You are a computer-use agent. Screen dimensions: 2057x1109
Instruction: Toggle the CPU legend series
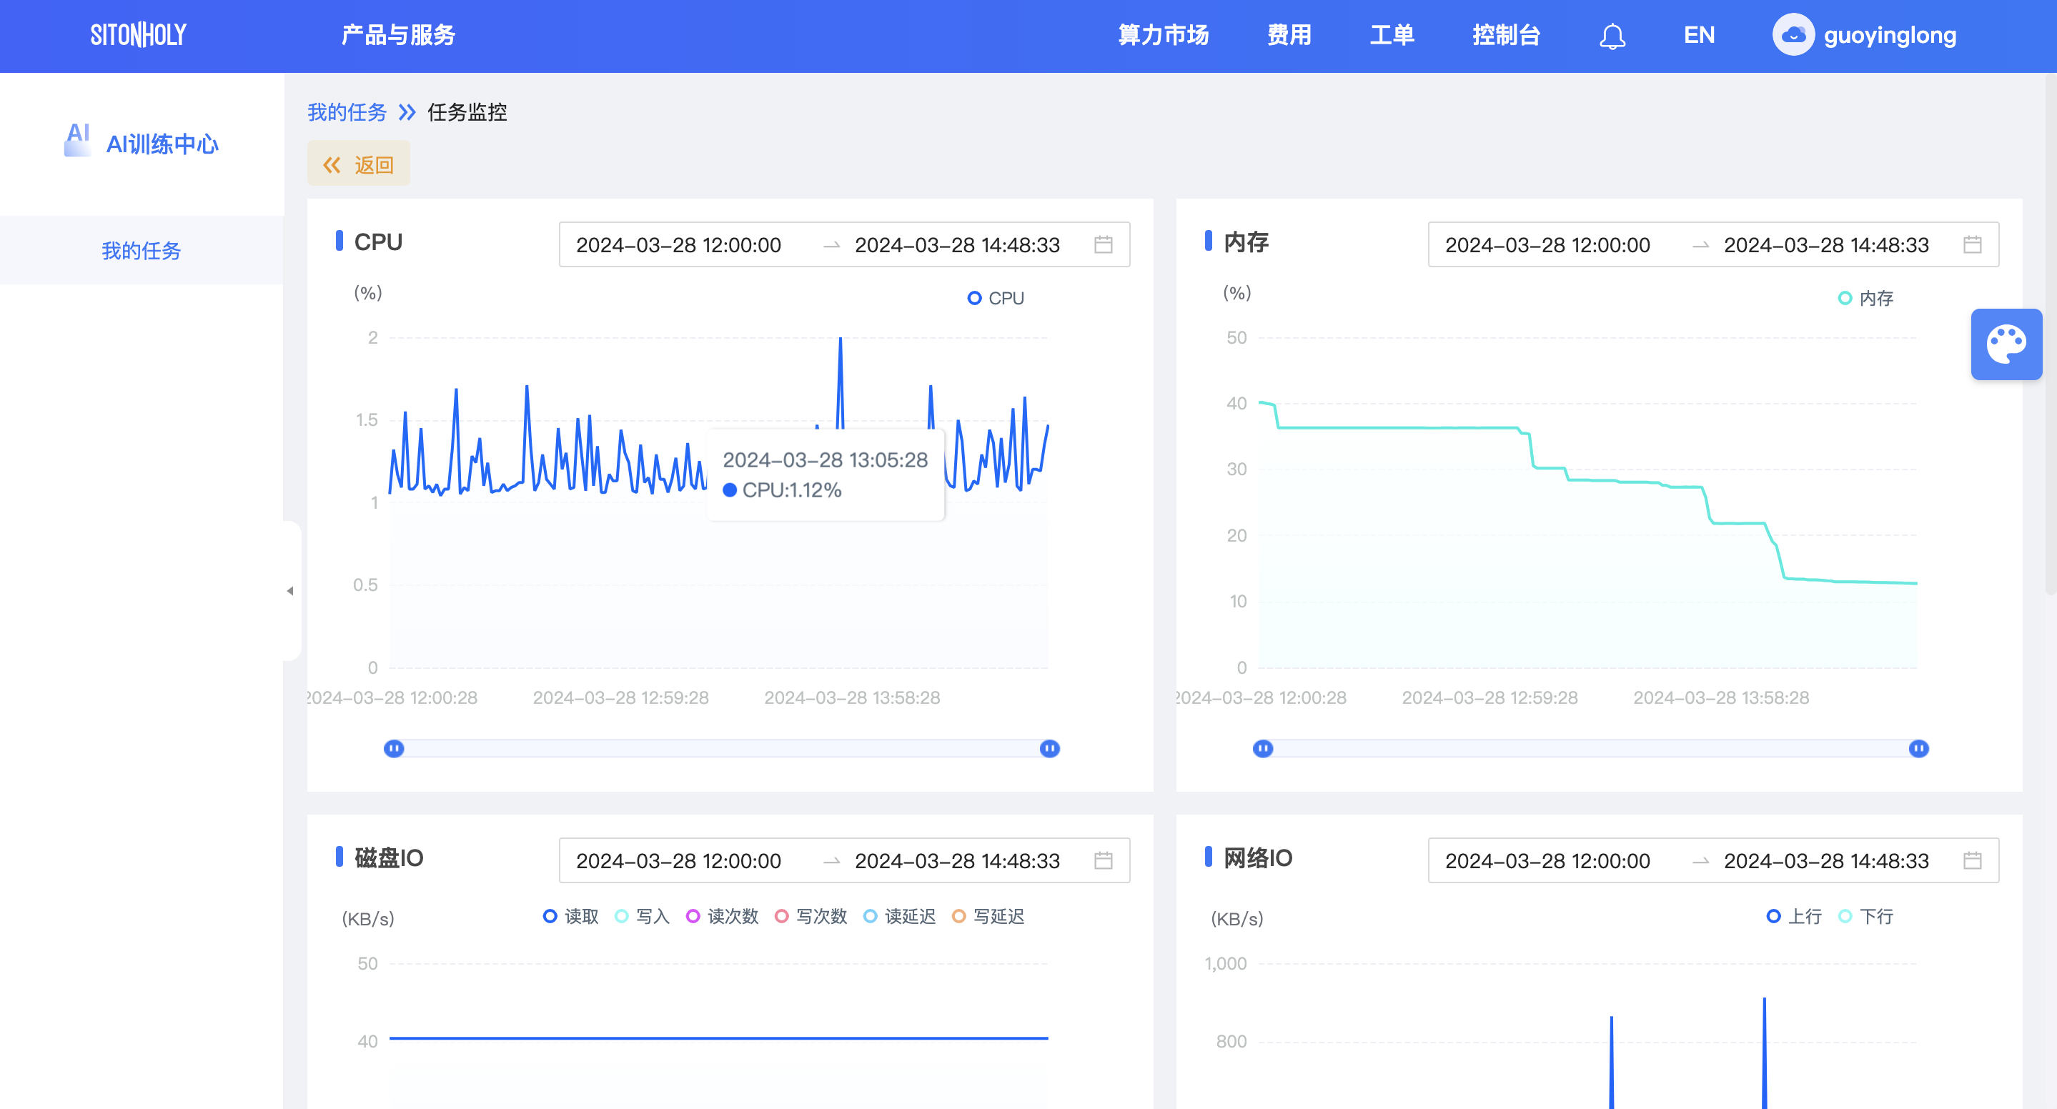[x=995, y=298]
